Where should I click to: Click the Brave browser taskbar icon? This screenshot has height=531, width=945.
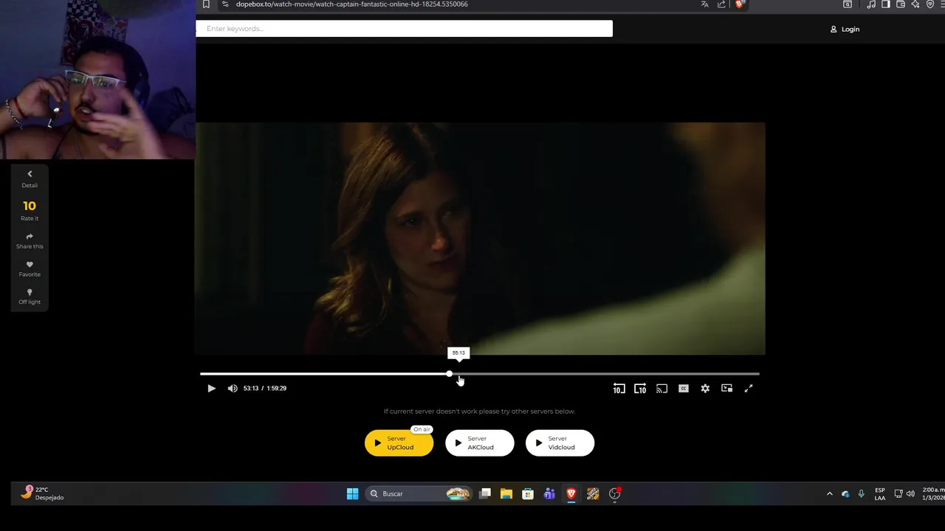point(571,494)
